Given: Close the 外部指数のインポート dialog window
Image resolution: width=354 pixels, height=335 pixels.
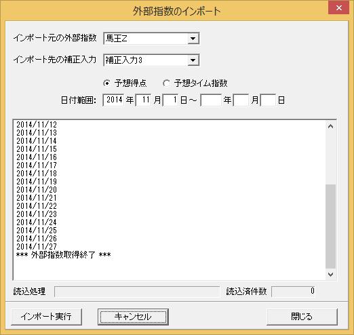Looking at the screenshot, I should pyautogui.click(x=339, y=8).
